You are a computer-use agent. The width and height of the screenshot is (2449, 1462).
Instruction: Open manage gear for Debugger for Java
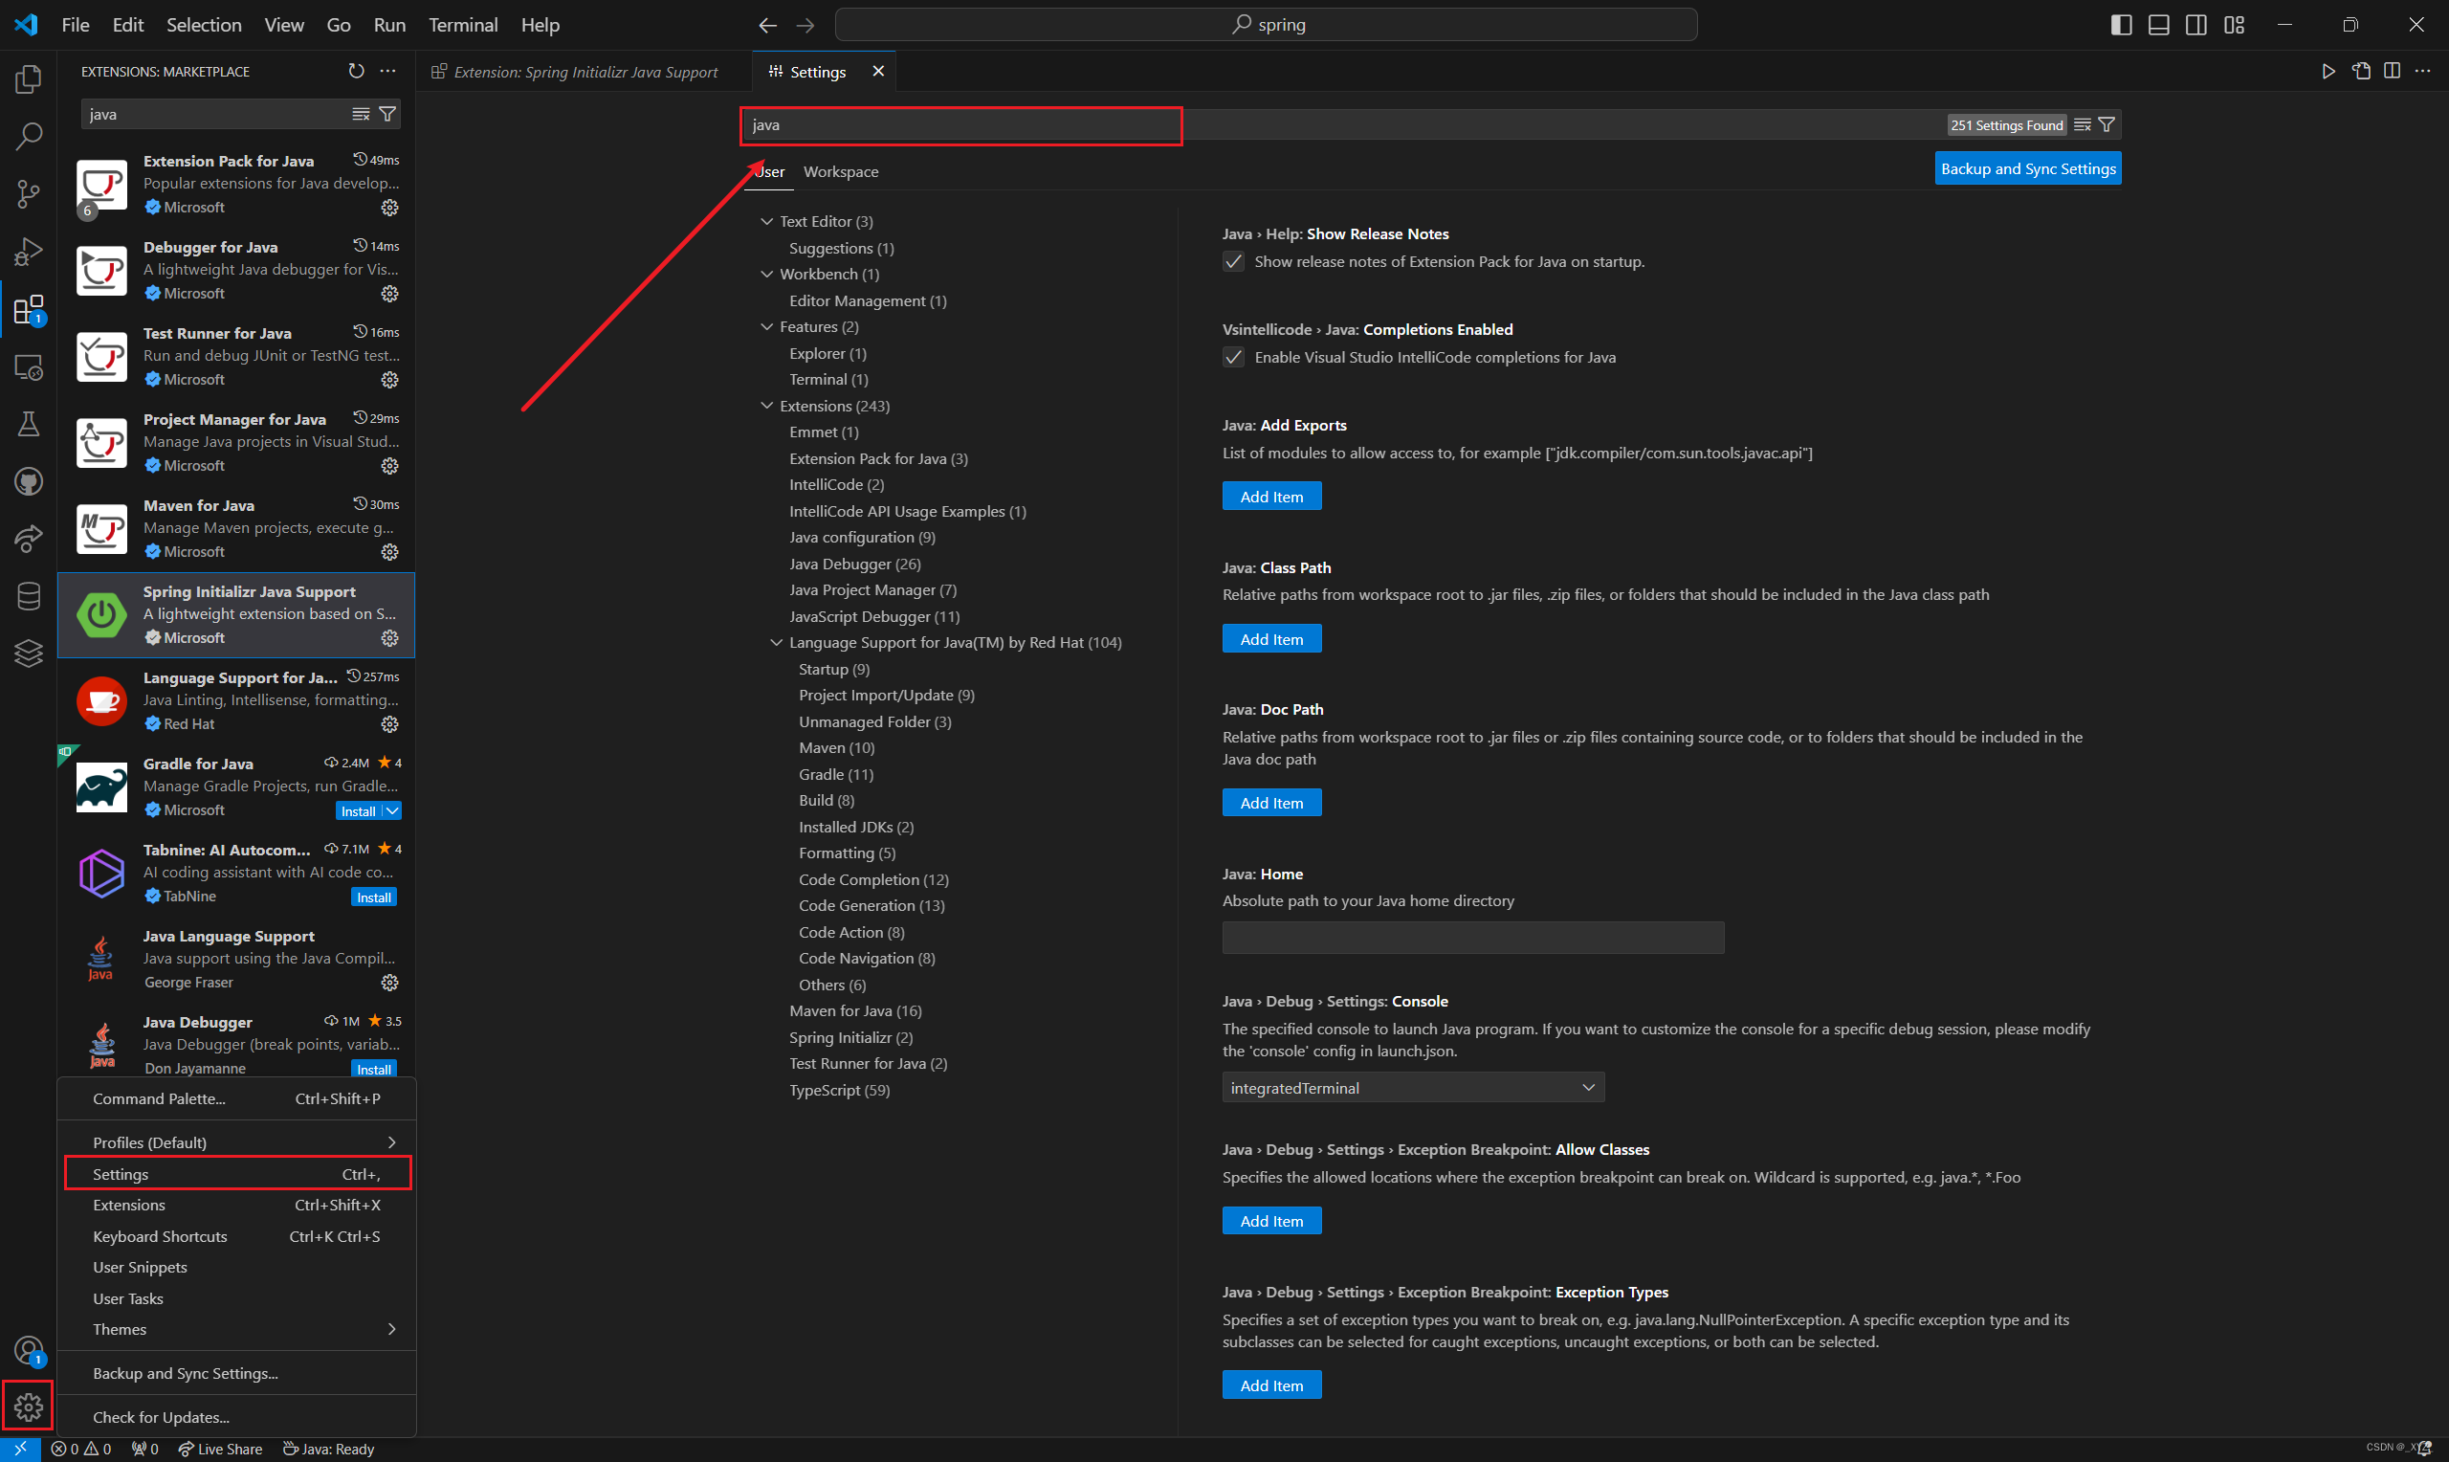[x=390, y=294]
